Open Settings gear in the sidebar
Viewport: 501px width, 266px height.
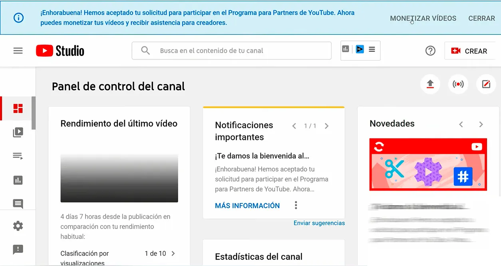pos(18,226)
